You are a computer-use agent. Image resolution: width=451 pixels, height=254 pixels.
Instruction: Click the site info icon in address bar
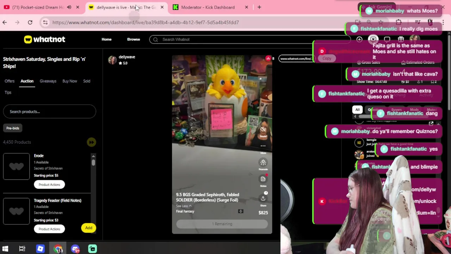(45, 22)
